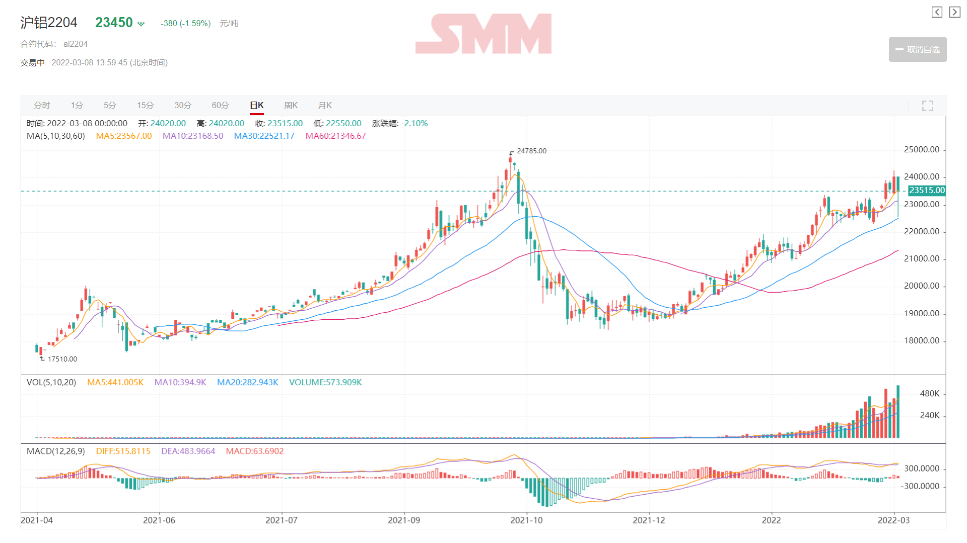Click the 低: 22550.00 low price value
967x543 pixels.
pos(337,123)
